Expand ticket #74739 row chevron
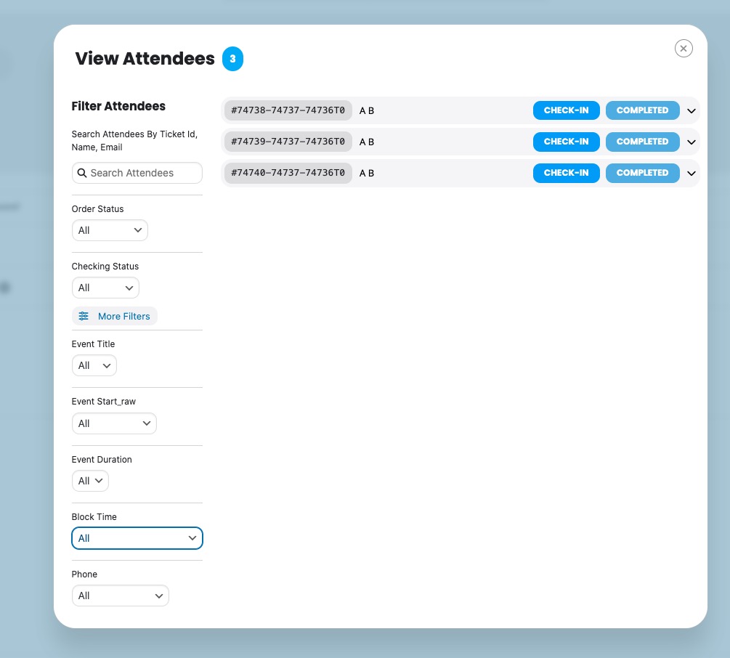Screen dimensions: 730x658 point(691,142)
